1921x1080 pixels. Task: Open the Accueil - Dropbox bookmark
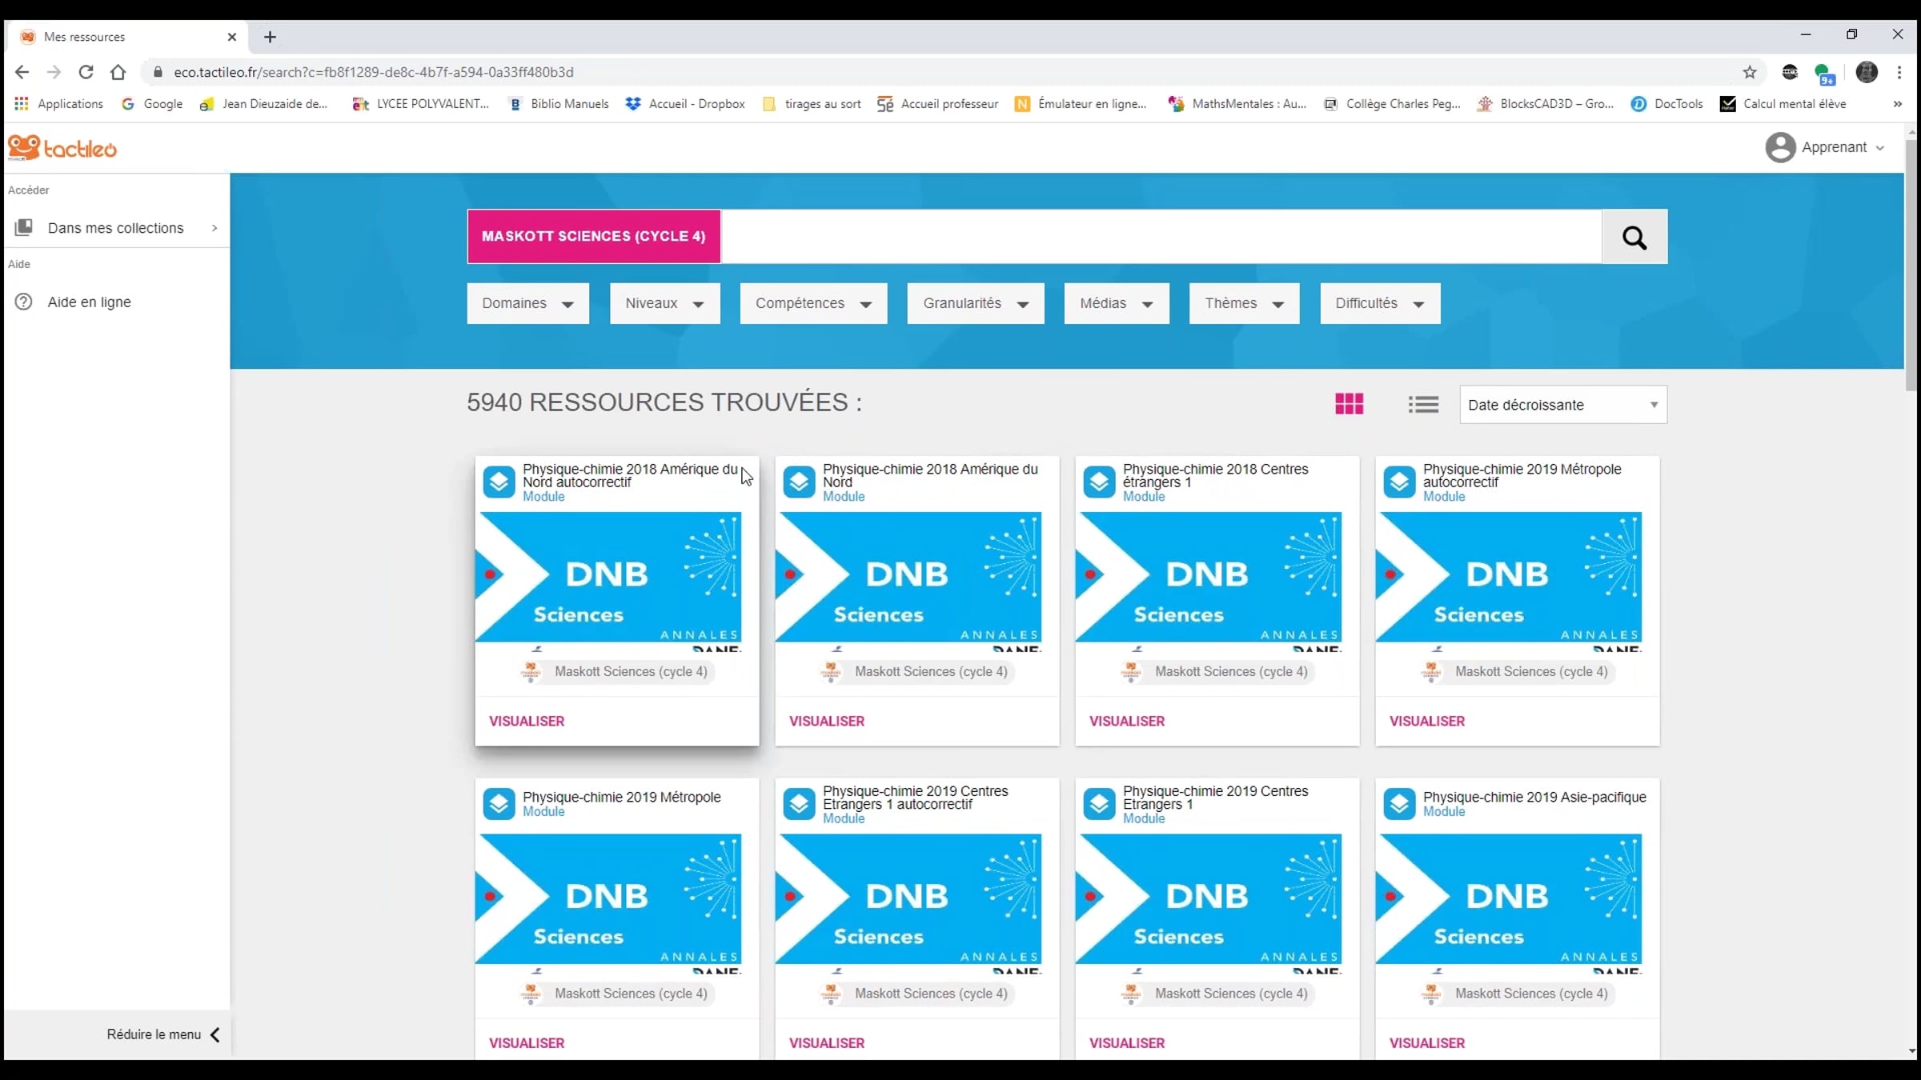click(686, 104)
